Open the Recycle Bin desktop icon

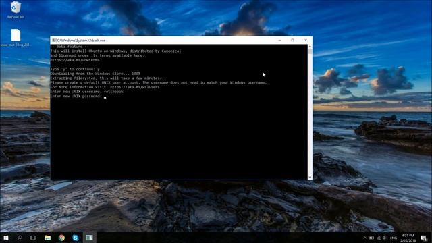(x=16, y=10)
